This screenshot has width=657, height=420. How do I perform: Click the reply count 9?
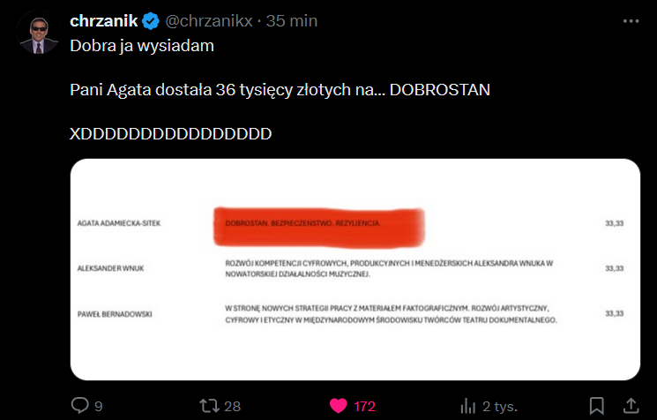(99, 407)
